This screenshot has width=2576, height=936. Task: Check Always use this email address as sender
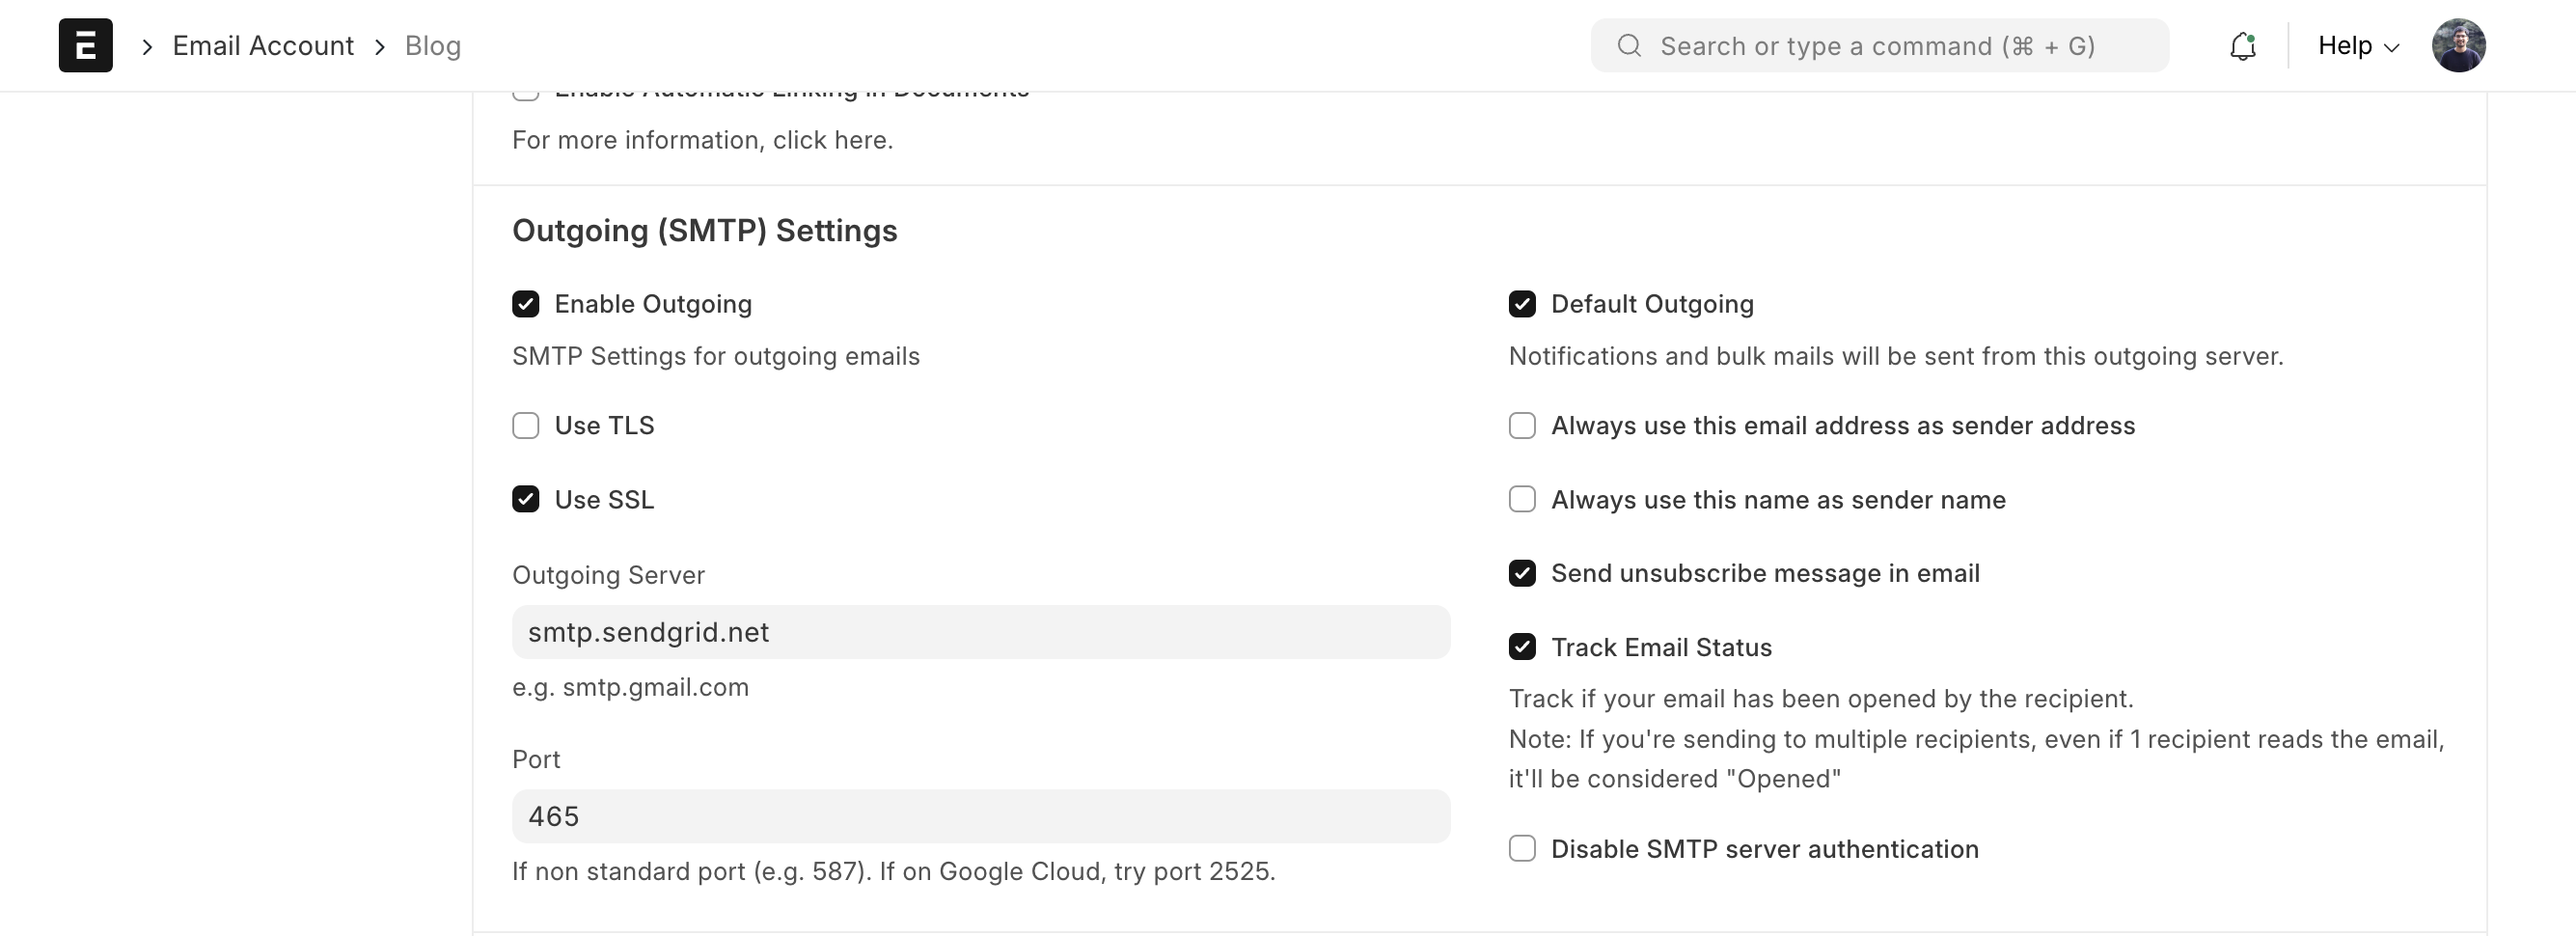1522,426
